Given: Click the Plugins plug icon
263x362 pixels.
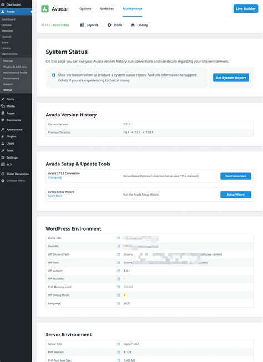Looking at the screenshot, I should point(3,136).
